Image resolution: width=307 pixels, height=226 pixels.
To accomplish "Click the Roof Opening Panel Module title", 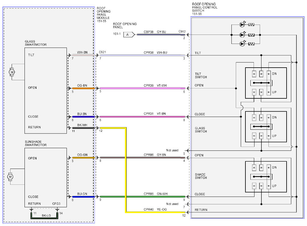I will pos(103,15).
